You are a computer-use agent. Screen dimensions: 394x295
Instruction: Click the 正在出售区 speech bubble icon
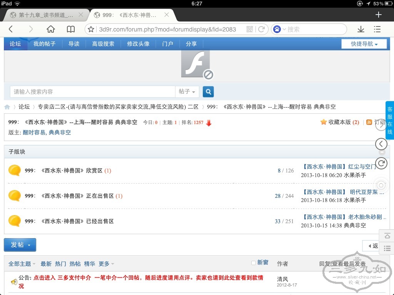pos(15,196)
